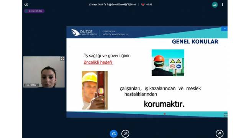The width and height of the screenshot is (249, 138).
Task: Make the presentation fullscreen
Action: pos(226,115)
